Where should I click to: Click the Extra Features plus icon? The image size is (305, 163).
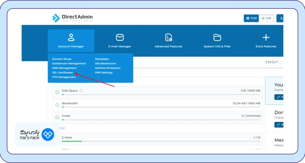pos(266,37)
